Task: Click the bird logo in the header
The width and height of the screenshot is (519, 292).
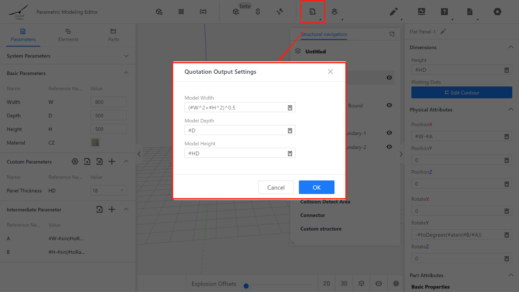Action: pyautogui.click(x=19, y=12)
